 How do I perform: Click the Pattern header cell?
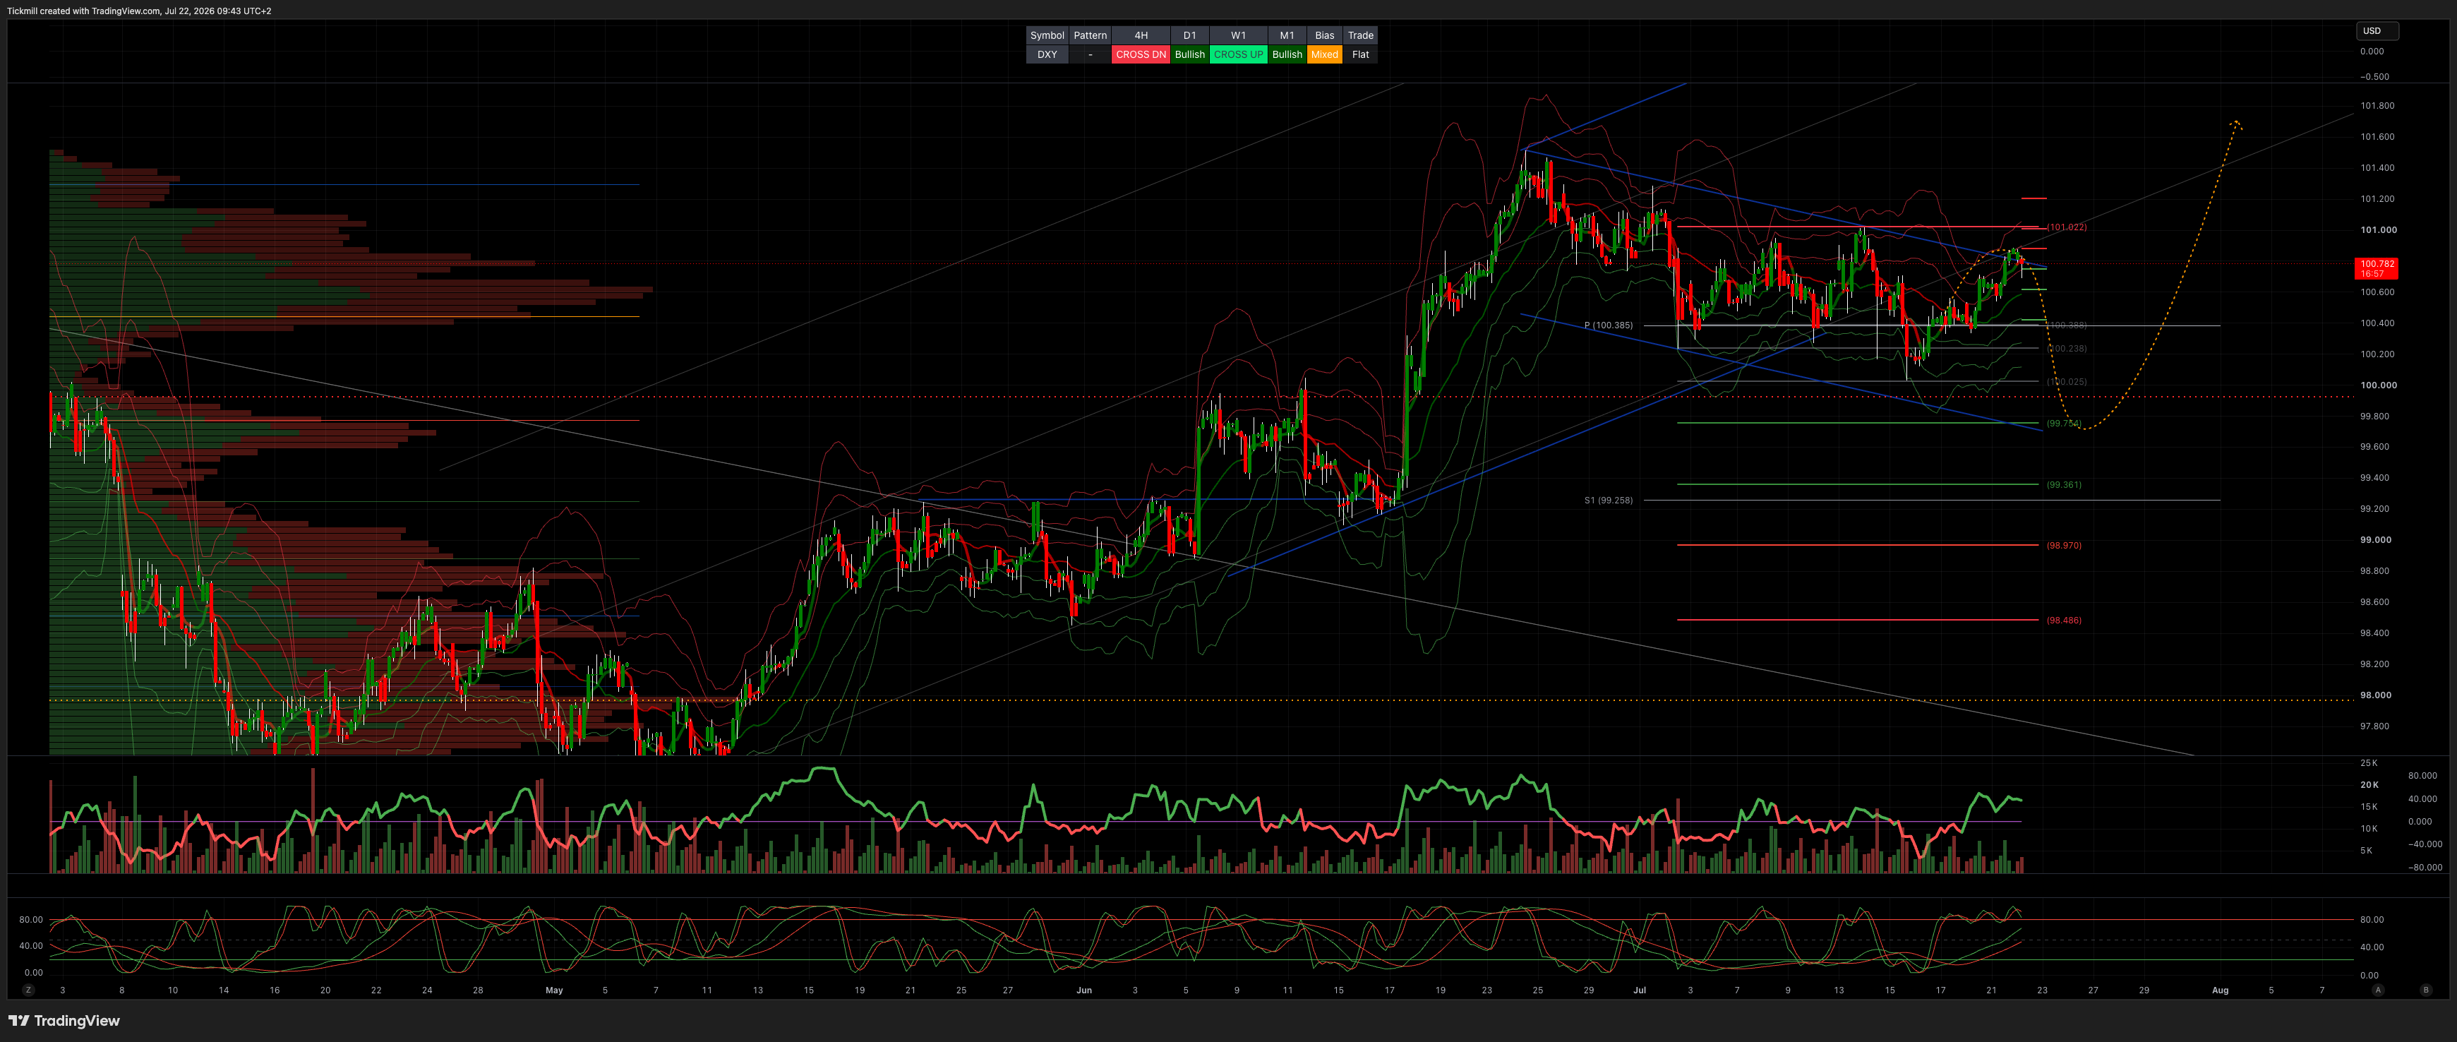1091,35
